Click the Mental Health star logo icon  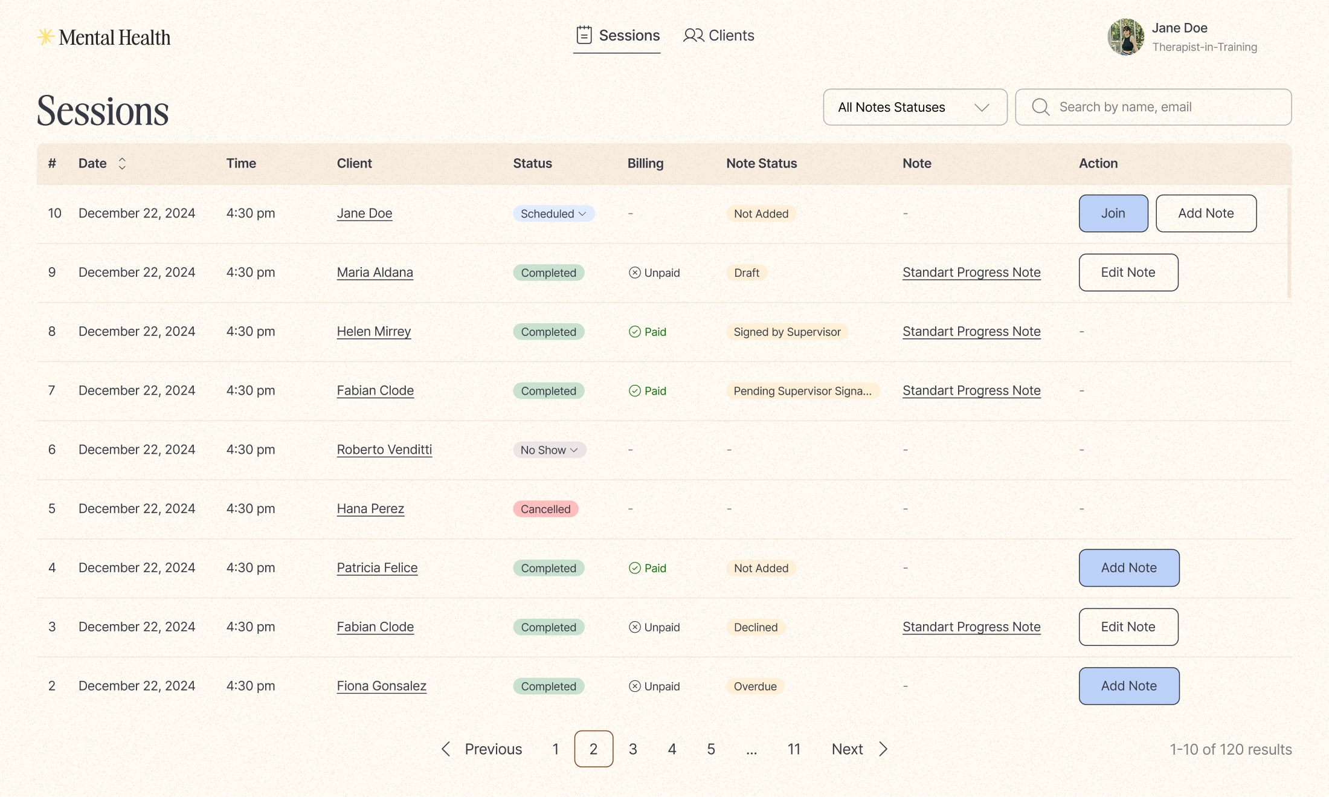[45, 37]
